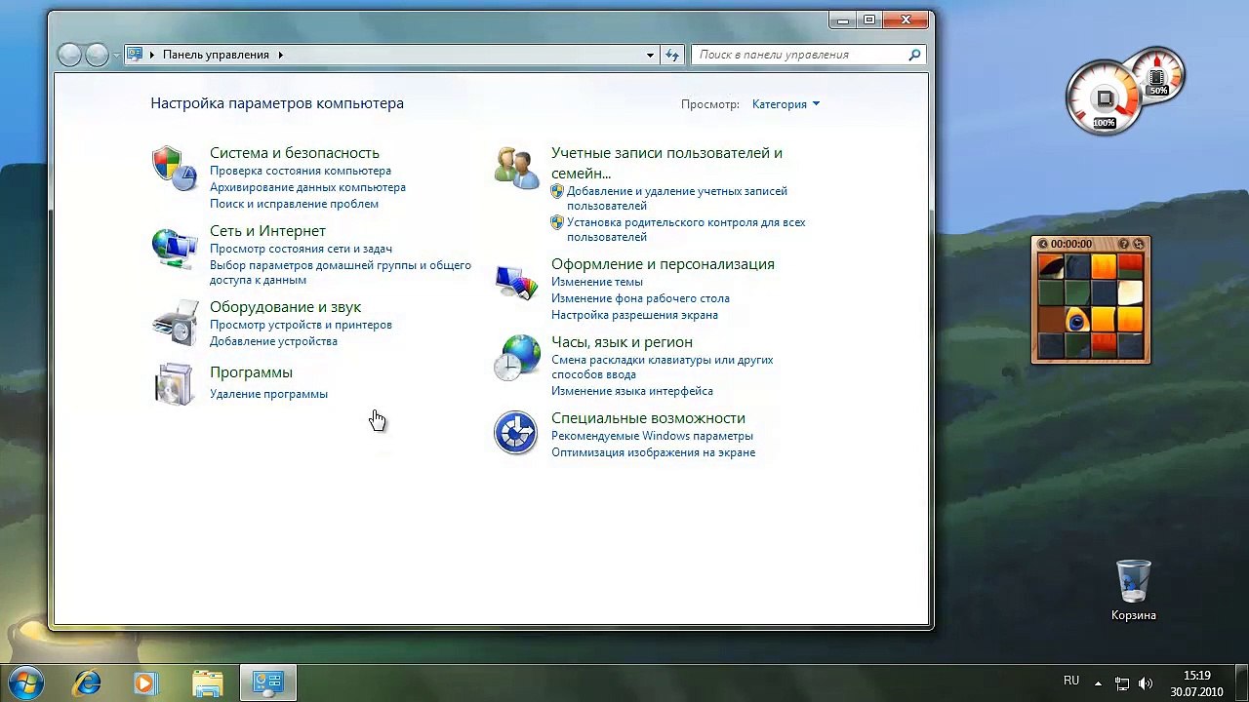Click the Back navigation arrow button
The height and width of the screenshot is (702, 1249).
point(69,55)
